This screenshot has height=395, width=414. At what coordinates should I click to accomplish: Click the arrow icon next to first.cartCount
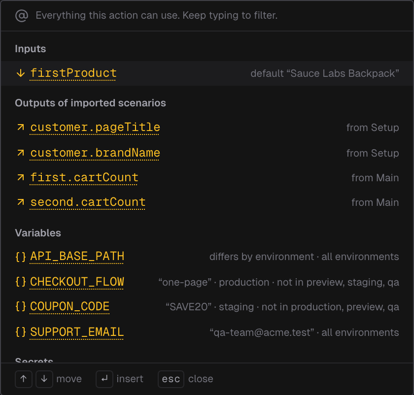(21, 178)
